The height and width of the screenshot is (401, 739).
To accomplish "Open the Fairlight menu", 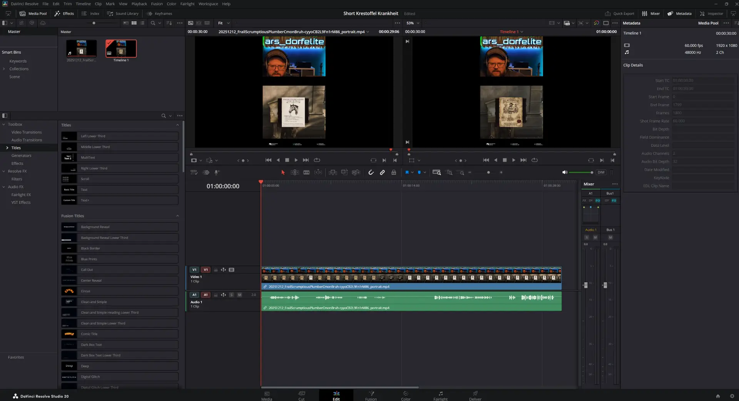I will [187, 4].
